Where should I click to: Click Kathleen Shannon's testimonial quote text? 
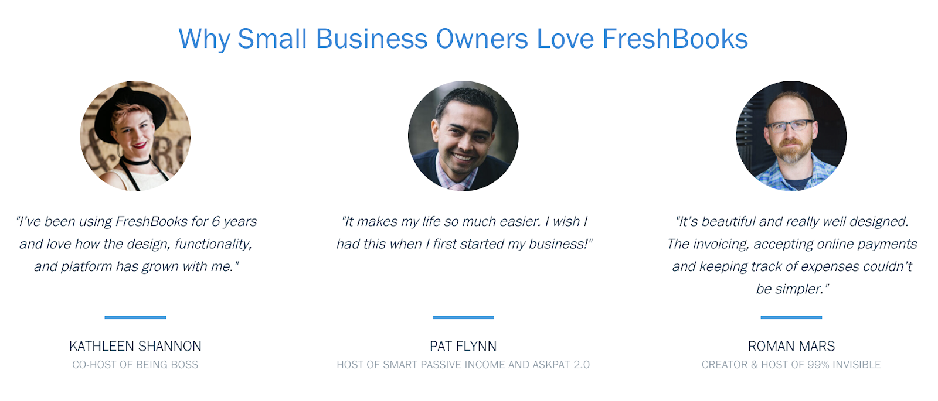136,244
